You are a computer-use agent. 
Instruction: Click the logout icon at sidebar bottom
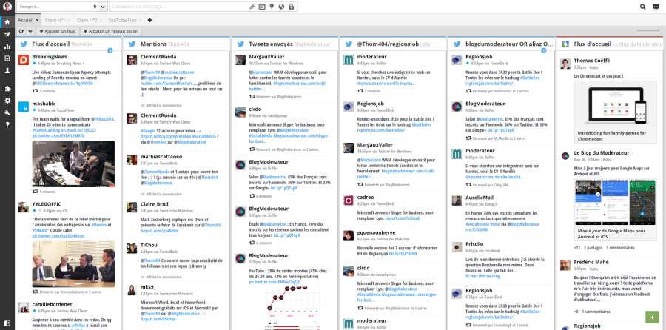pyautogui.click(x=7, y=323)
